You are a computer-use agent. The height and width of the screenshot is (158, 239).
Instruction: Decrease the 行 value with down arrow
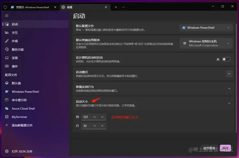[102, 126]
